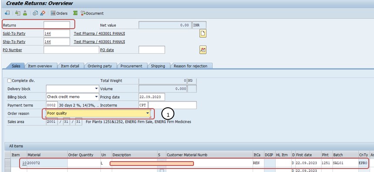
Task: Click the Incoterms CPT code field
Action: (x=144, y=105)
